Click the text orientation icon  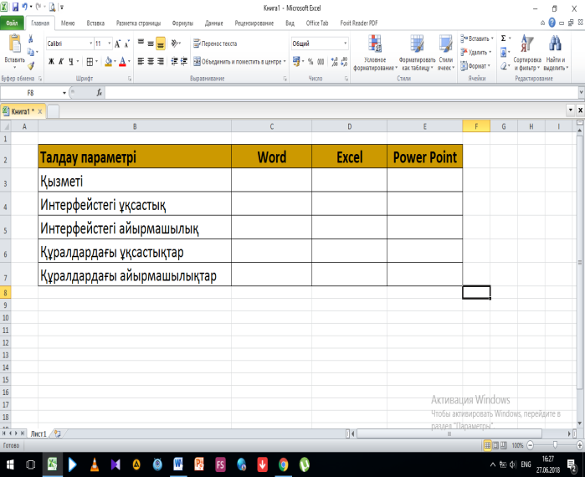pos(174,44)
